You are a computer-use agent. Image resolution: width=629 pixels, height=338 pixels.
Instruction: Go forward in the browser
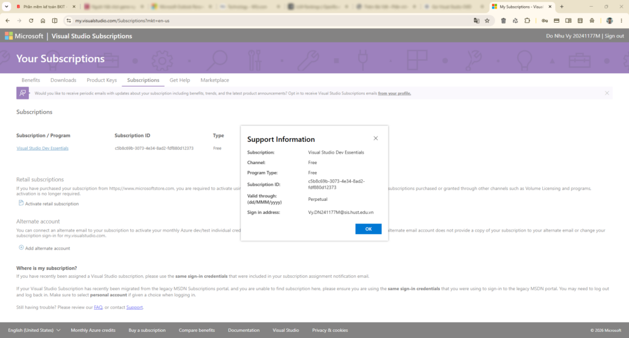[19, 20]
